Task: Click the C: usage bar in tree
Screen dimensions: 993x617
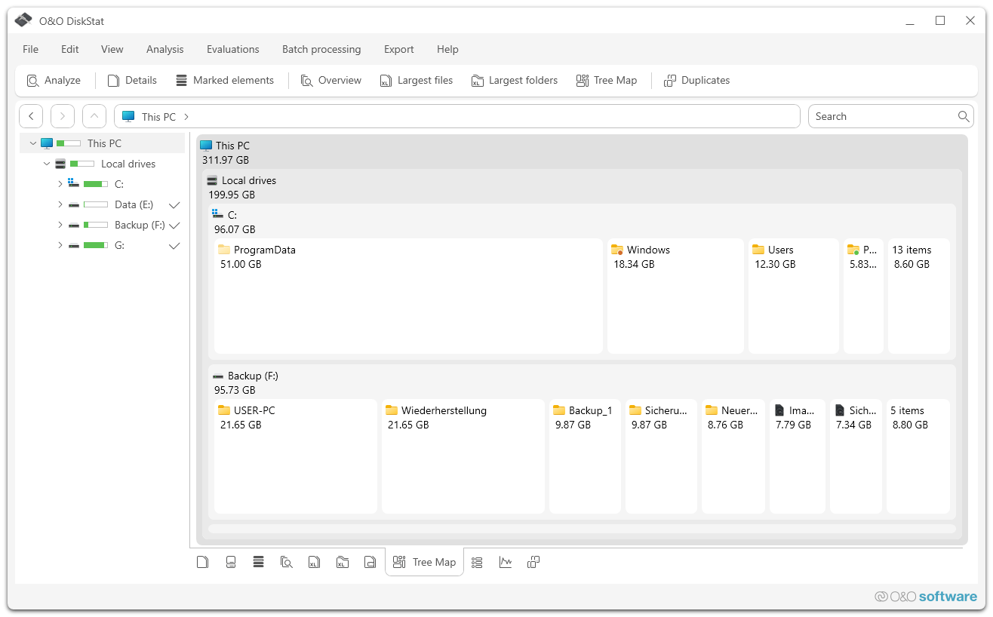Action: point(96,184)
